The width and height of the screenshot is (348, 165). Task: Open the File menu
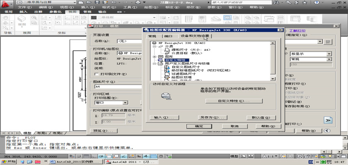tap(25, 7)
